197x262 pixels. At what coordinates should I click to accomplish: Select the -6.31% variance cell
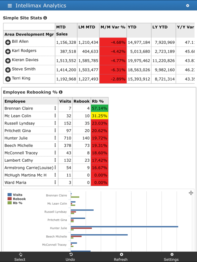[x=113, y=70]
